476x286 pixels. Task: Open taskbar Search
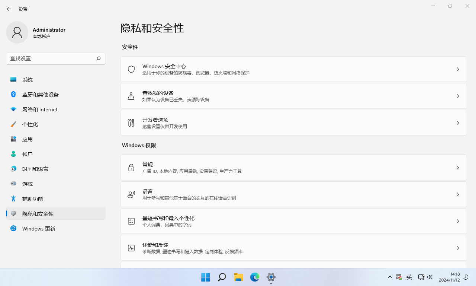pos(222,277)
